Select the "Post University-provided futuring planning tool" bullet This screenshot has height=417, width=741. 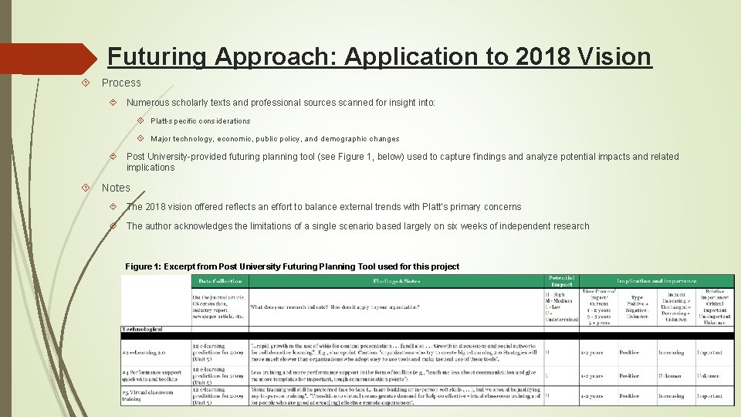click(402, 161)
